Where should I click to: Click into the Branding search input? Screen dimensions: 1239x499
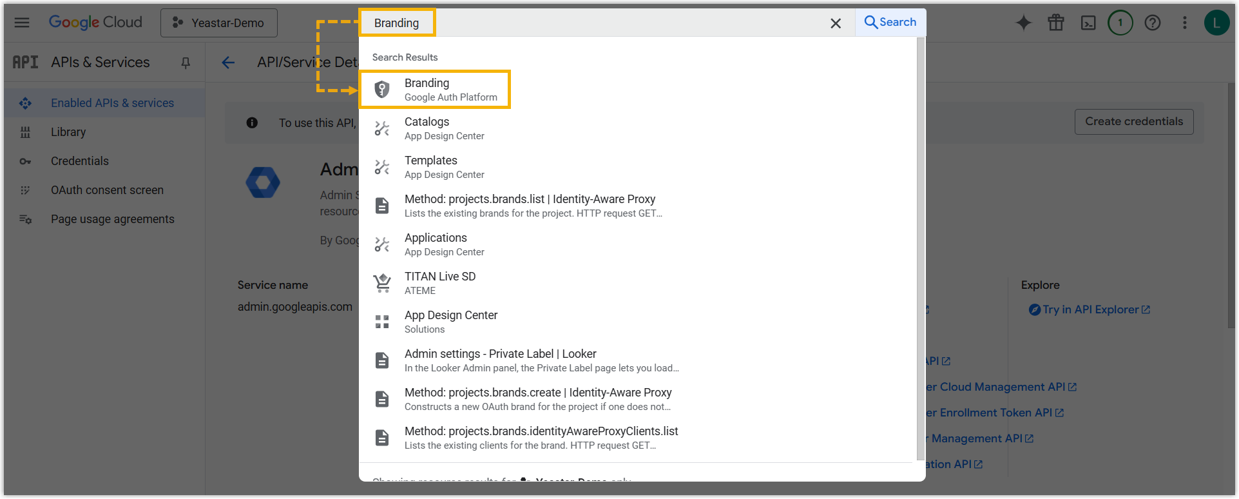click(x=580, y=23)
